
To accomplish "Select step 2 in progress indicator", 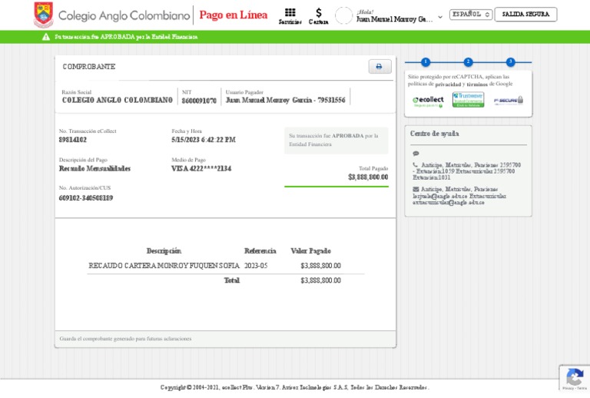I will pyautogui.click(x=468, y=62).
